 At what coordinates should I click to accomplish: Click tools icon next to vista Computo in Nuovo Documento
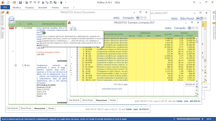point(145,18)
